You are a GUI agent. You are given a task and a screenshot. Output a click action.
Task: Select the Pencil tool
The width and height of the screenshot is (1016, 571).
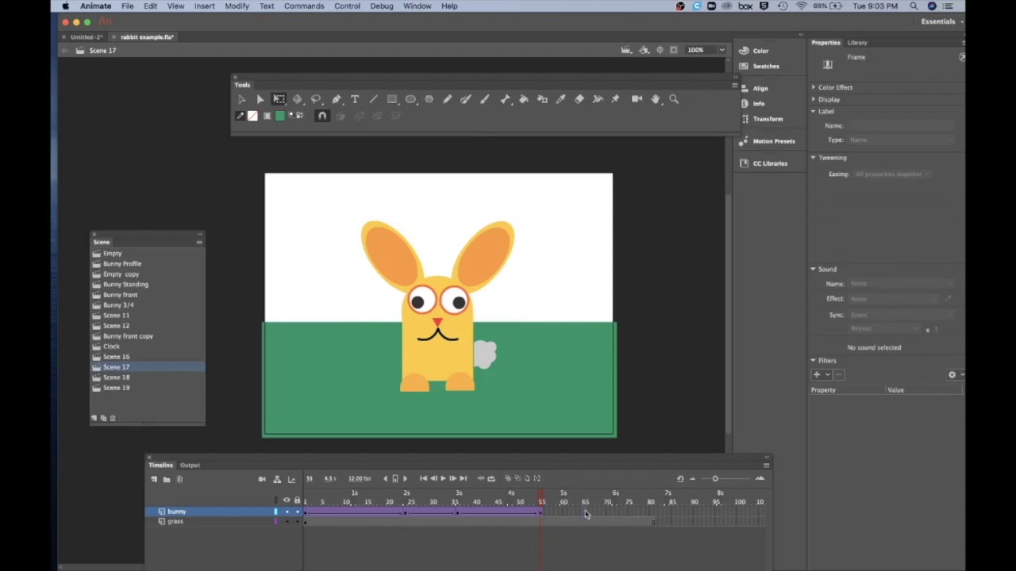[x=448, y=99]
